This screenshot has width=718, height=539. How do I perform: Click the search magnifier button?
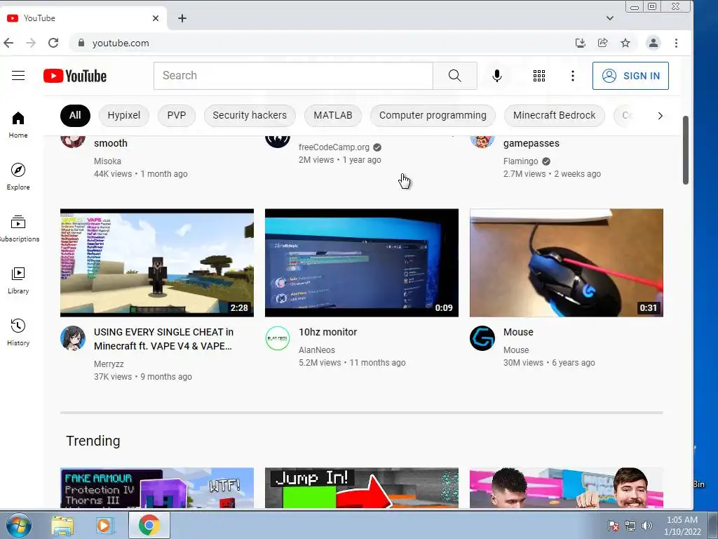point(454,76)
